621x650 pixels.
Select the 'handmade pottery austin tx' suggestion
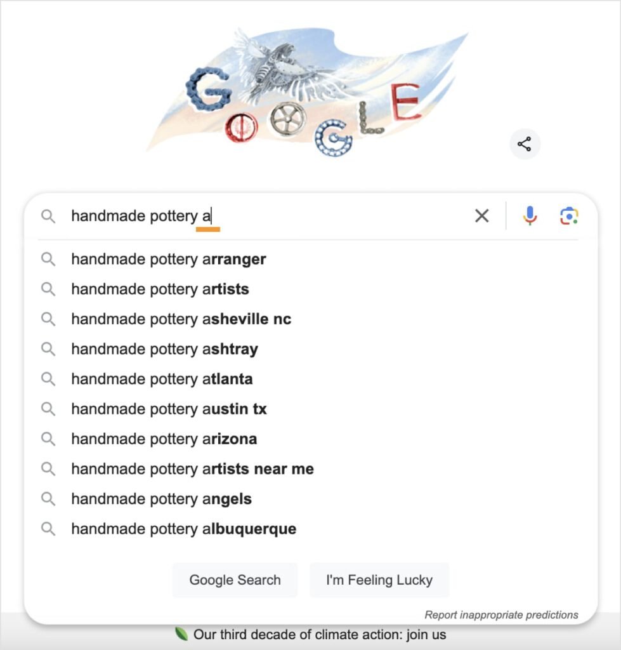click(x=169, y=409)
